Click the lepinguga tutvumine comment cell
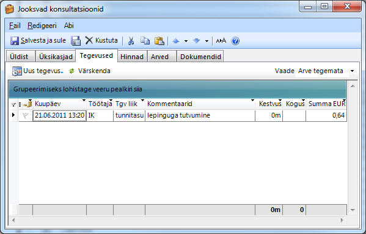This screenshot has height=234, width=366. coord(200,116)
